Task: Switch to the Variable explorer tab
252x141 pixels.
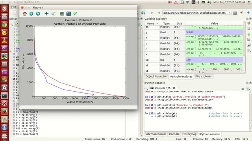Action: [181, 77]
